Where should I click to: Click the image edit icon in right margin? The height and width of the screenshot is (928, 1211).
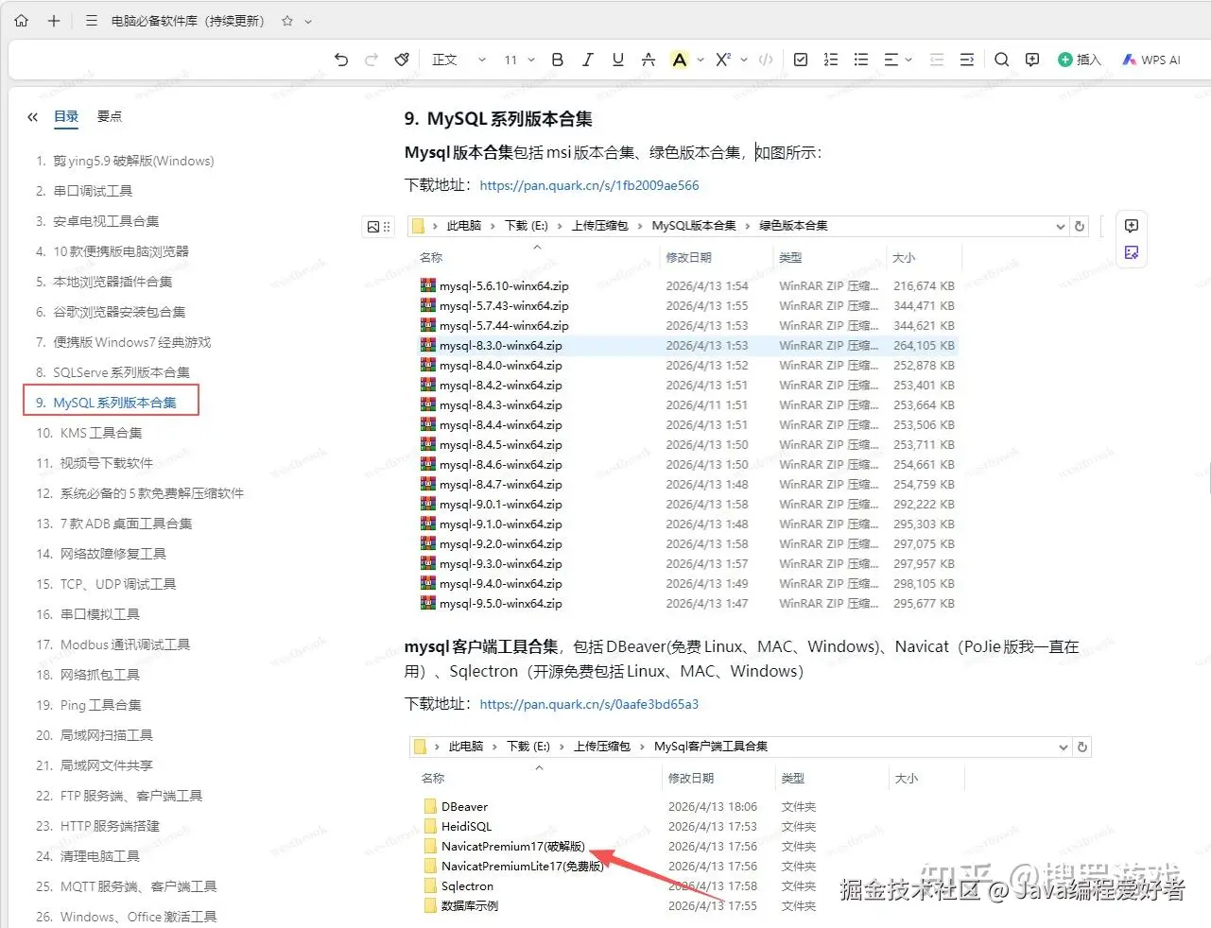pyautogui.click(x=1132, y=252)
